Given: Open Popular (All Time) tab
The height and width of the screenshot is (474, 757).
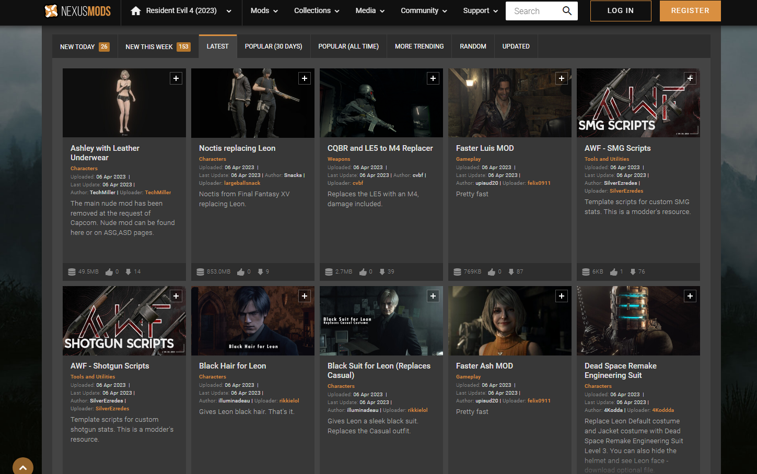Looking at the screenshot, I should (348, 46).
